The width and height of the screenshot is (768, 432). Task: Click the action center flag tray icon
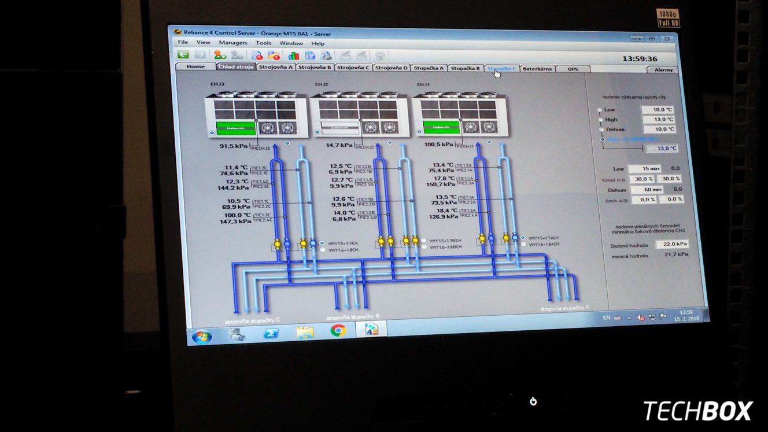(663, 316)
